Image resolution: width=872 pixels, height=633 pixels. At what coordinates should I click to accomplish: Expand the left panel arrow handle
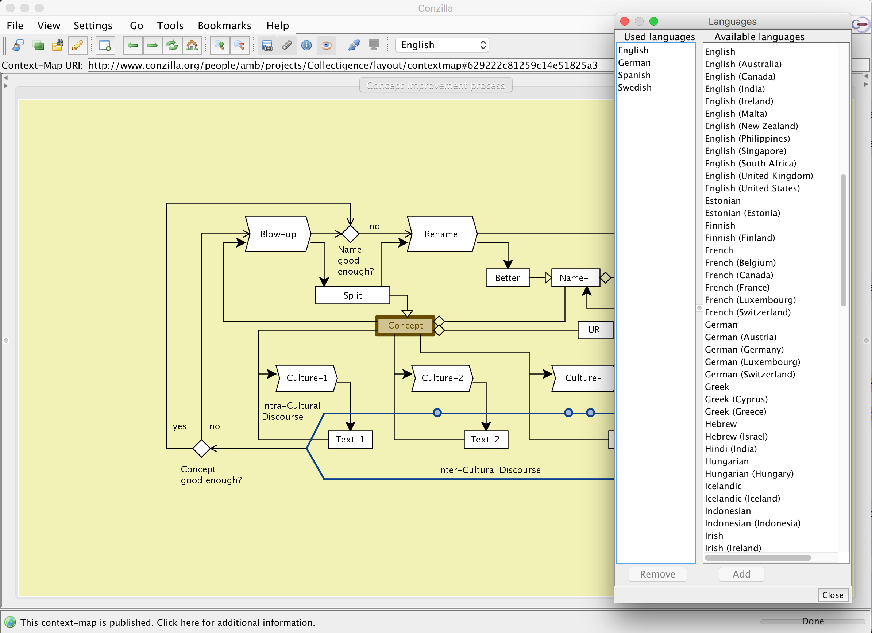[5, 85]
